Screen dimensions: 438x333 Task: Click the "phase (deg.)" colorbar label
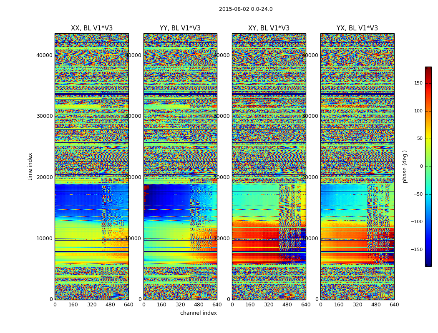click(x=405, y=166)
